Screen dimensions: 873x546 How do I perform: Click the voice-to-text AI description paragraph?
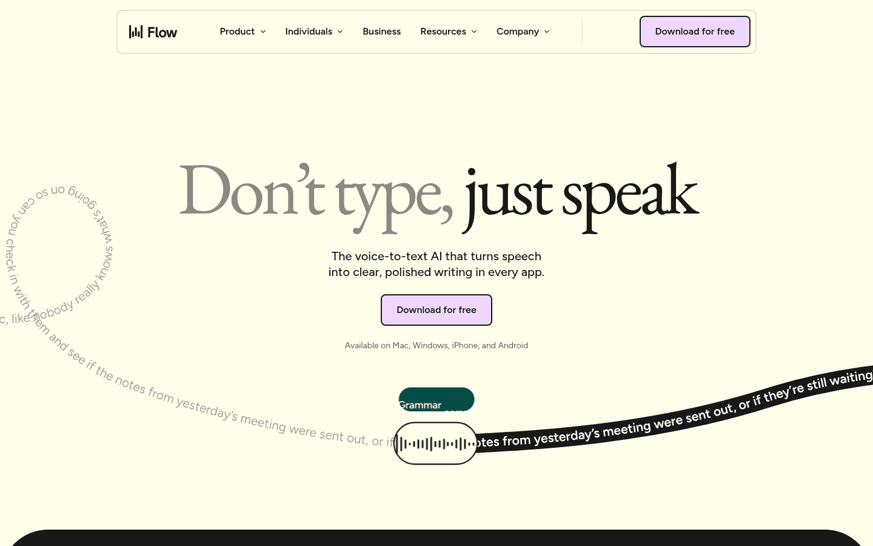pos(436,264)
